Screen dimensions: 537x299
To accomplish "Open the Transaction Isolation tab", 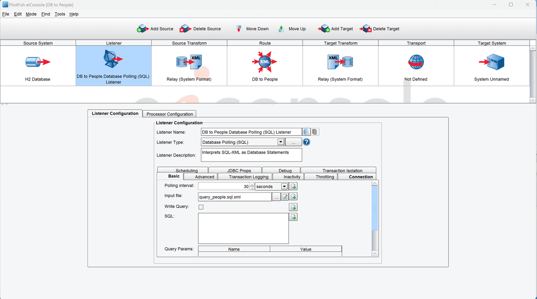I will click(338, 170).
